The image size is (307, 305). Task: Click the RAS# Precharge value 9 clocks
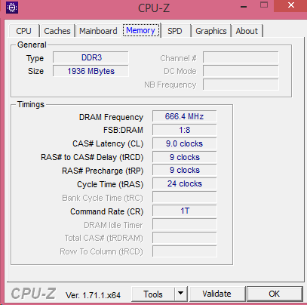(184, 171)
